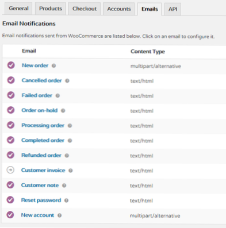
Task: Configure the New account email
Action: pyautogui.click(x=37, y=215)
